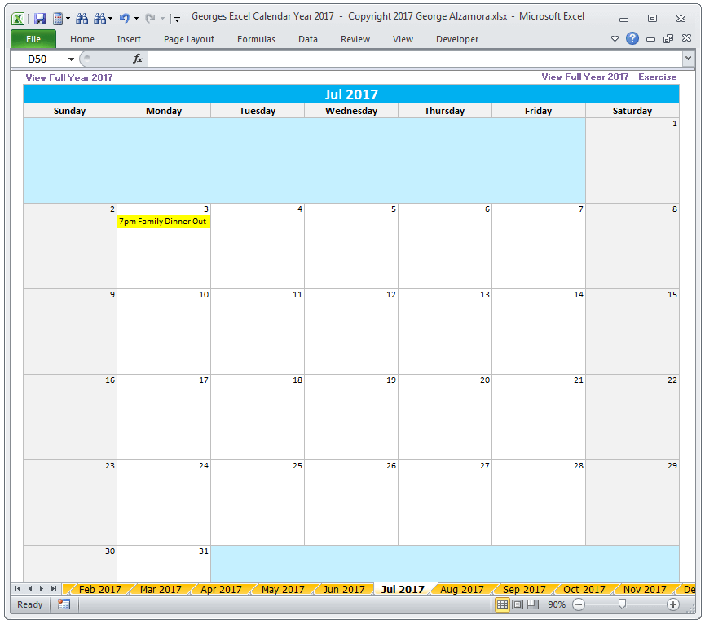Screen dimensions: 705x624
Task: Click the Save icon on Quick Access Toolbar
Action: point(39,18)
